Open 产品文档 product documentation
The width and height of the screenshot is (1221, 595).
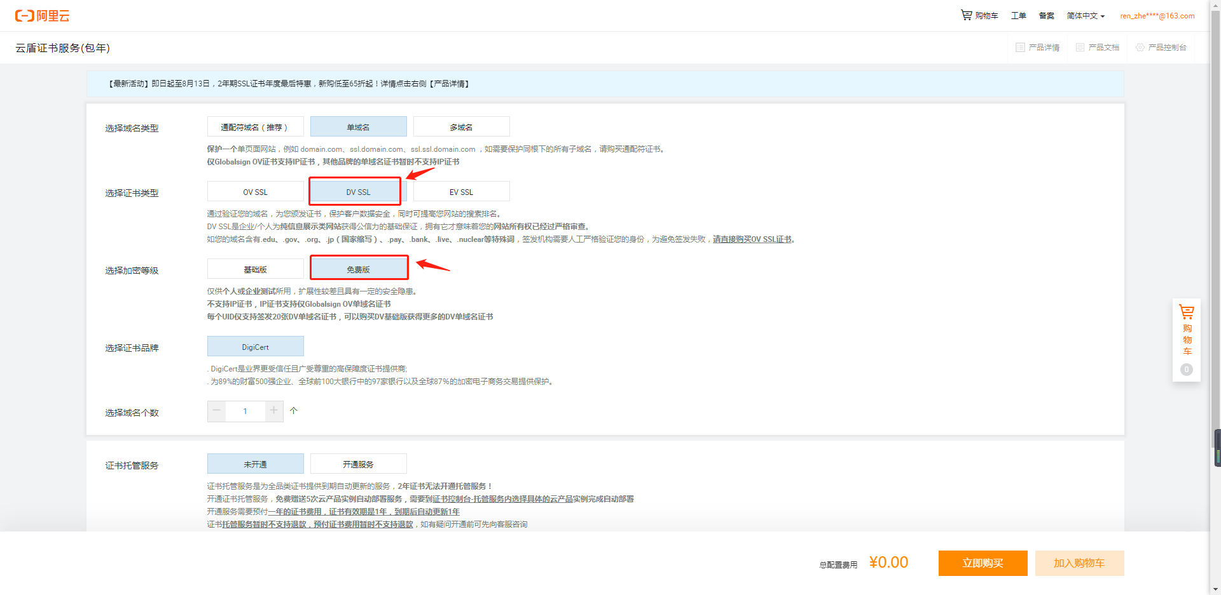click(x=1098, y=48)
